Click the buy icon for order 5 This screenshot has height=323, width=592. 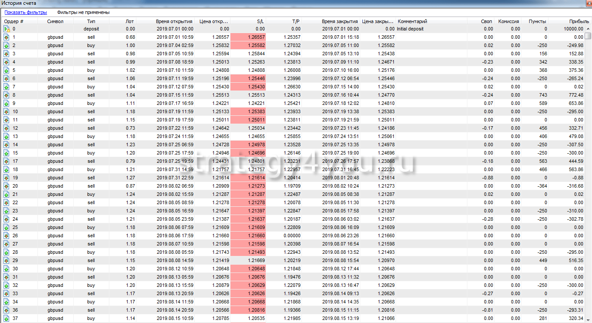[7, 71]
